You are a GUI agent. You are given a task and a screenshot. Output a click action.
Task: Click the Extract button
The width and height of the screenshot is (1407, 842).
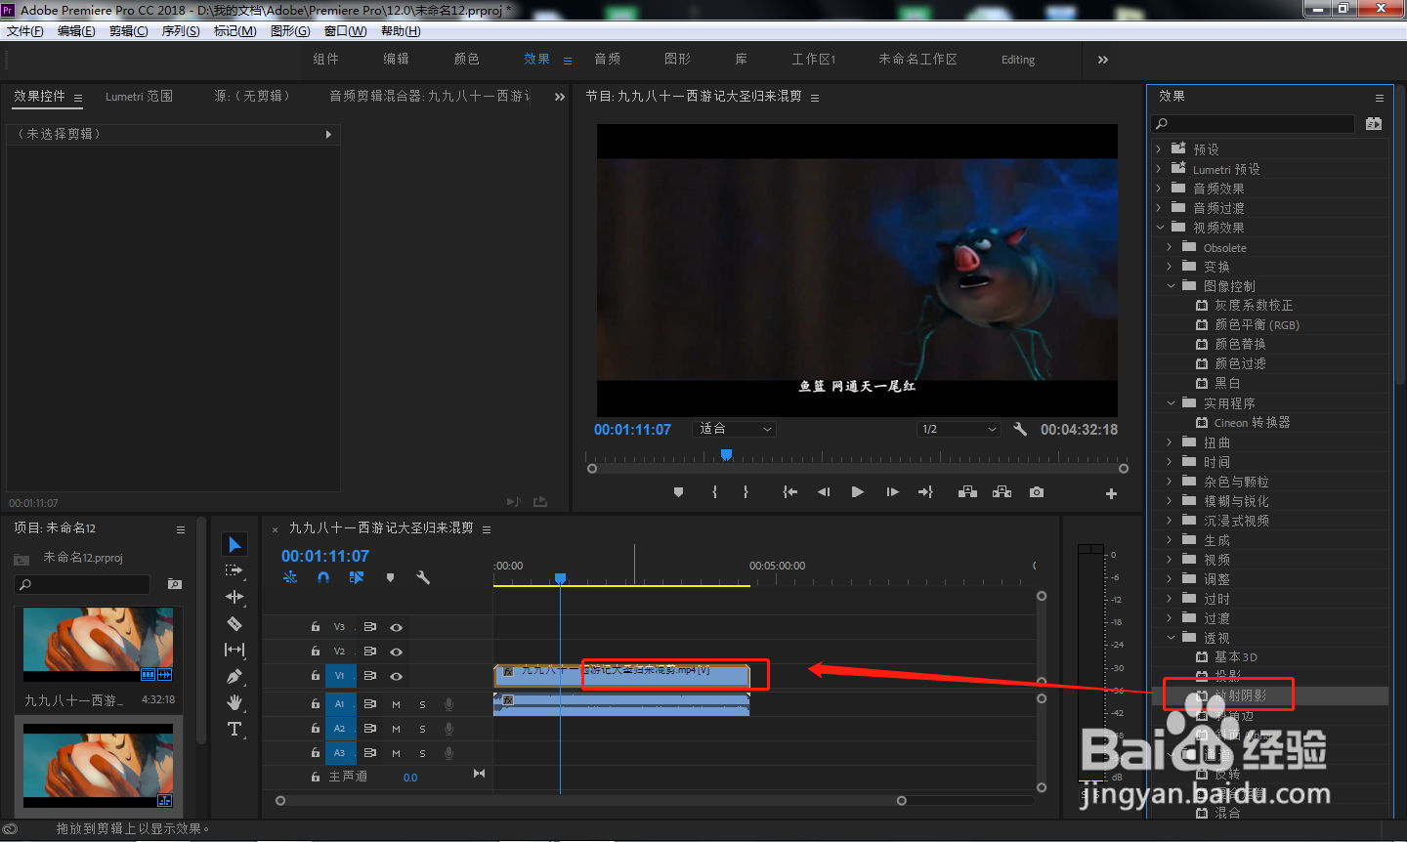coord(1002,492)
